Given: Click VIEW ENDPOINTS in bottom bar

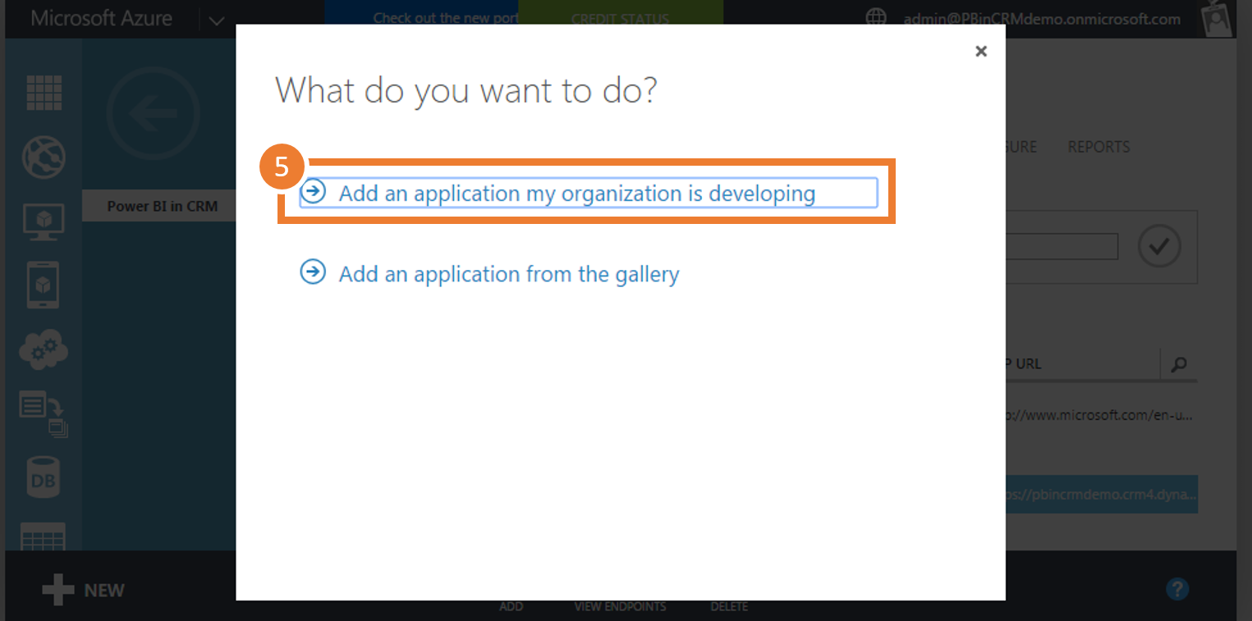Looking at the screenshot, I should point(620,607).
